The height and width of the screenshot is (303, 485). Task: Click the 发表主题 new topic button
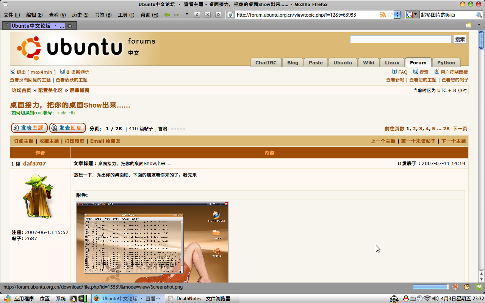(x=29, y=128)
